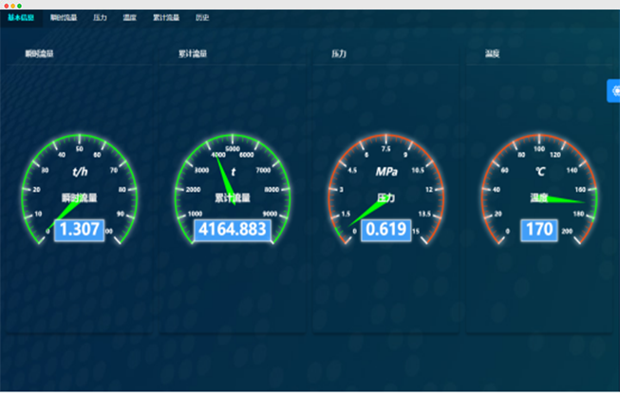620x393 pixels.
Task: Go to the 历史 tab
Action: 202,18
